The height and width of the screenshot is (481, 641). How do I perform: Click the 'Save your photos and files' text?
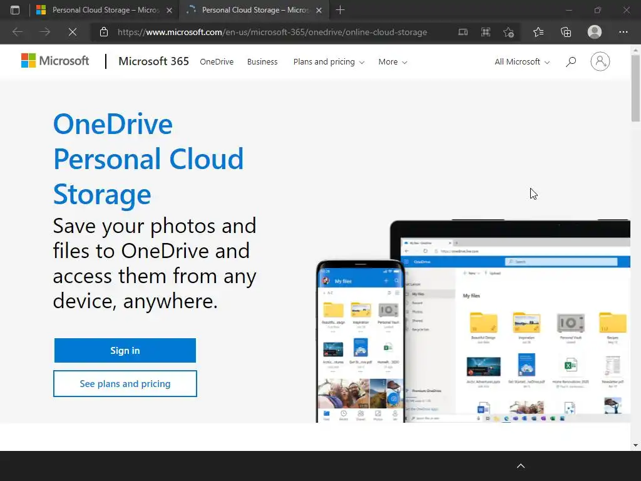155,264
